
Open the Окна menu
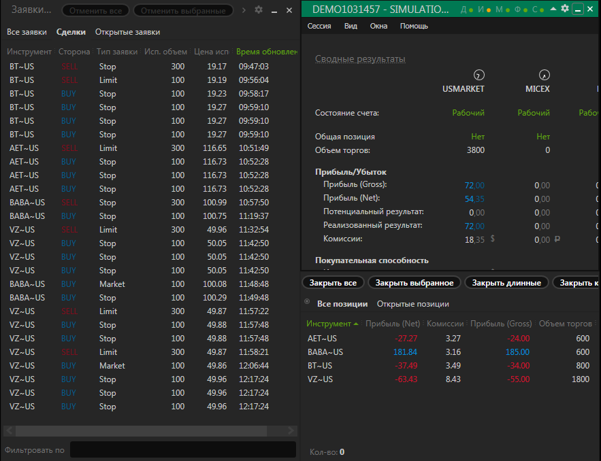coord(378,26)
